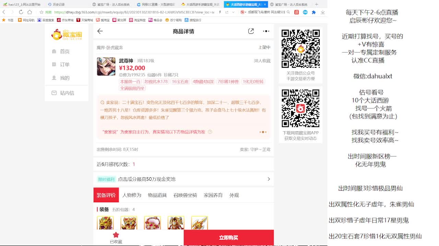Share this product listing
439x246 pixels.
(x=251, y=31)
